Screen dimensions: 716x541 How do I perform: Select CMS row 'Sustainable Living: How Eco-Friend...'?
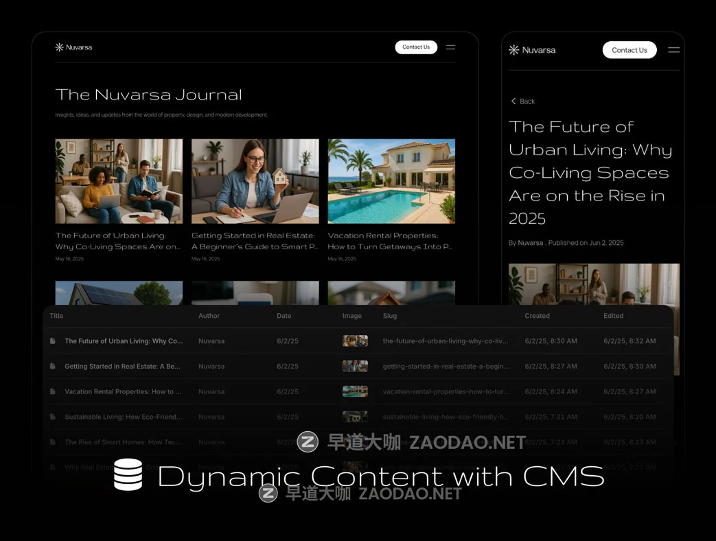coord(358,417)
